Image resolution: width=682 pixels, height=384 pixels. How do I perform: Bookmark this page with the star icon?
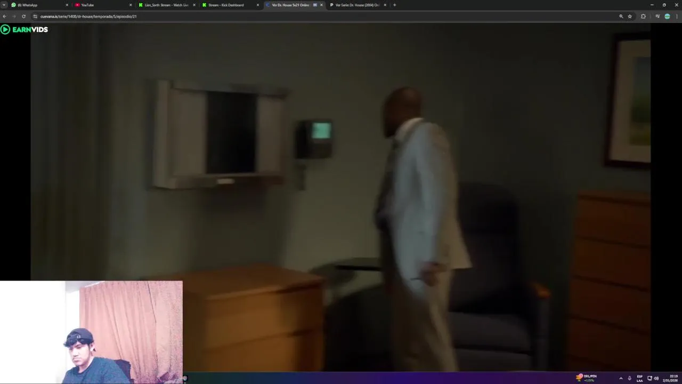point(630,17)
